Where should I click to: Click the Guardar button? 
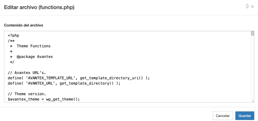tap(245, 116)
